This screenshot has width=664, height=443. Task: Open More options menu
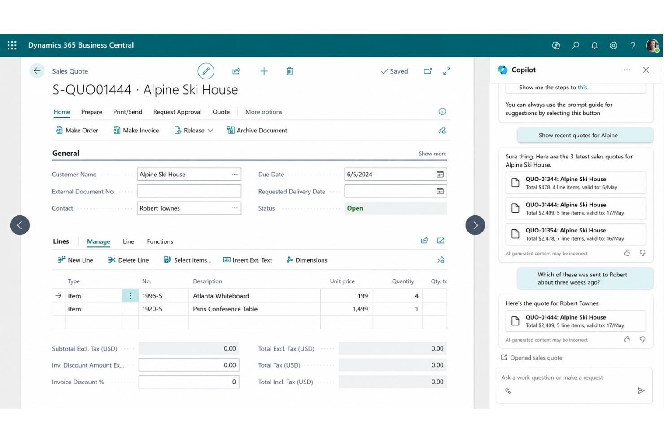264,112
